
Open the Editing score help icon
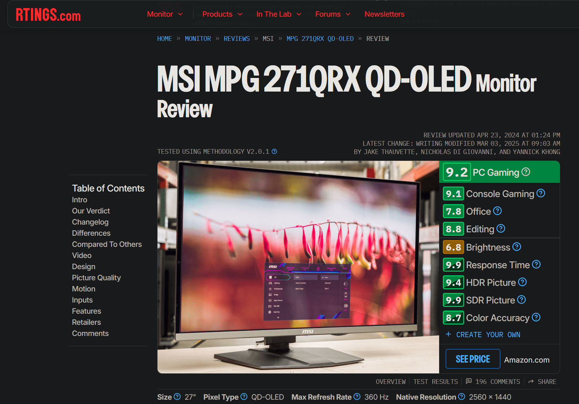(501, 229)
